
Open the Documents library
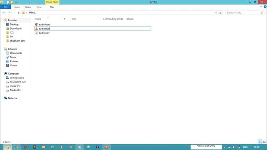tap(16, 53)
